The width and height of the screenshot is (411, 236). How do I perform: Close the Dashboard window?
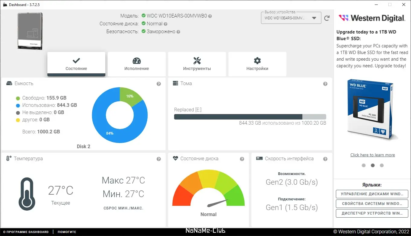tap(404, 5)
